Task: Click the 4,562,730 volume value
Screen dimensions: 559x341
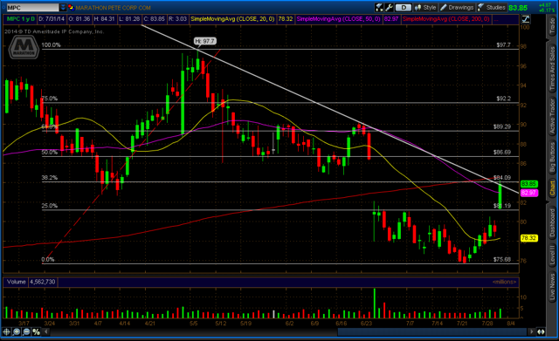Action: click(x=43, y=282)
